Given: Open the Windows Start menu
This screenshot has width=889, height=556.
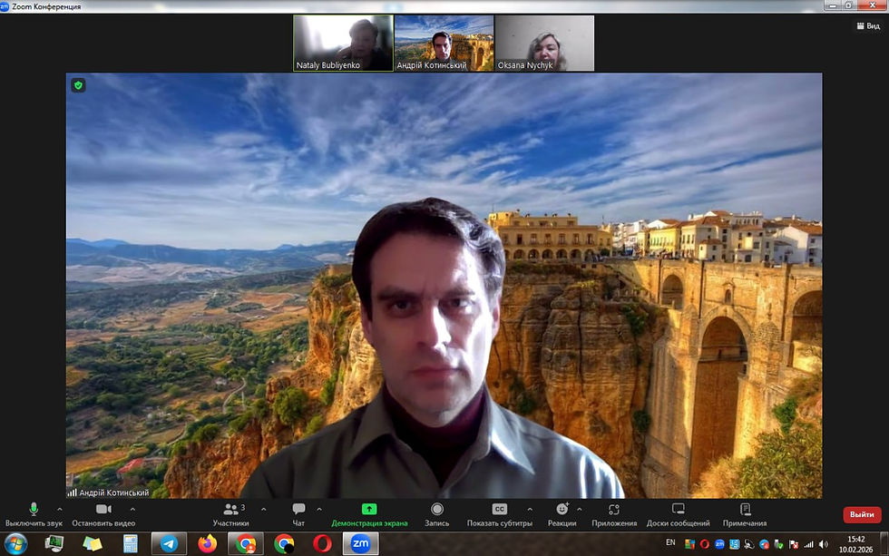Looking at the screenshot, I should [15, 544].
